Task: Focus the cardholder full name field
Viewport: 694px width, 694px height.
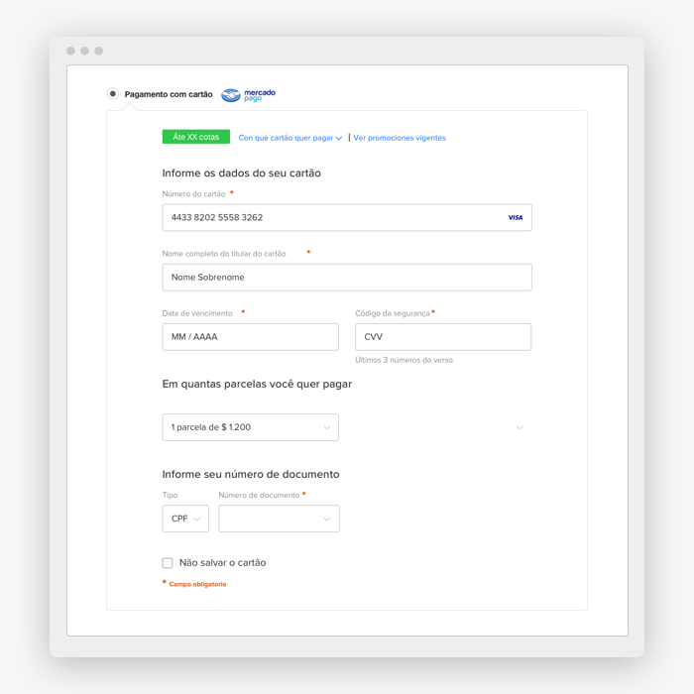Action: tap(347, 277)
